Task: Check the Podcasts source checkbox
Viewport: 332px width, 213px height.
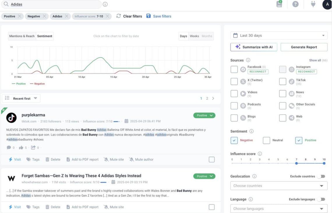Action: [x=234, y=106]
